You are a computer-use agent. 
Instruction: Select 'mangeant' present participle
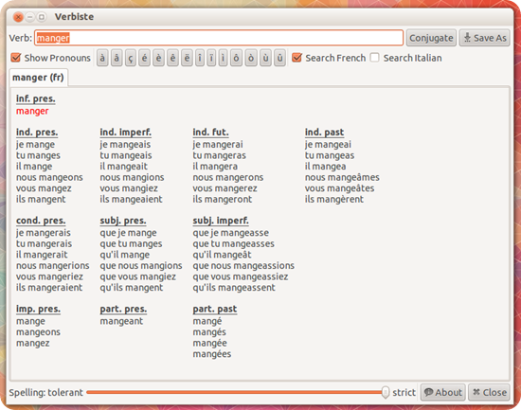coord(121,321)
